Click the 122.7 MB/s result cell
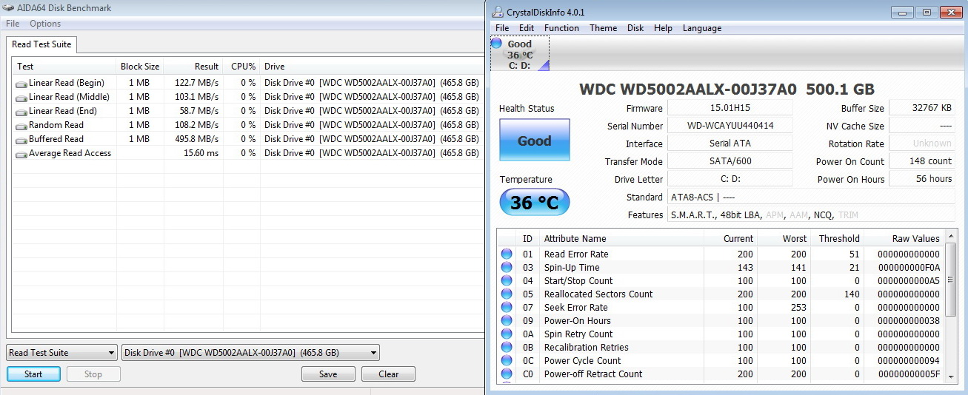Image resolution: width=968 pixels, height=395 pixels. tap(196, 83)
